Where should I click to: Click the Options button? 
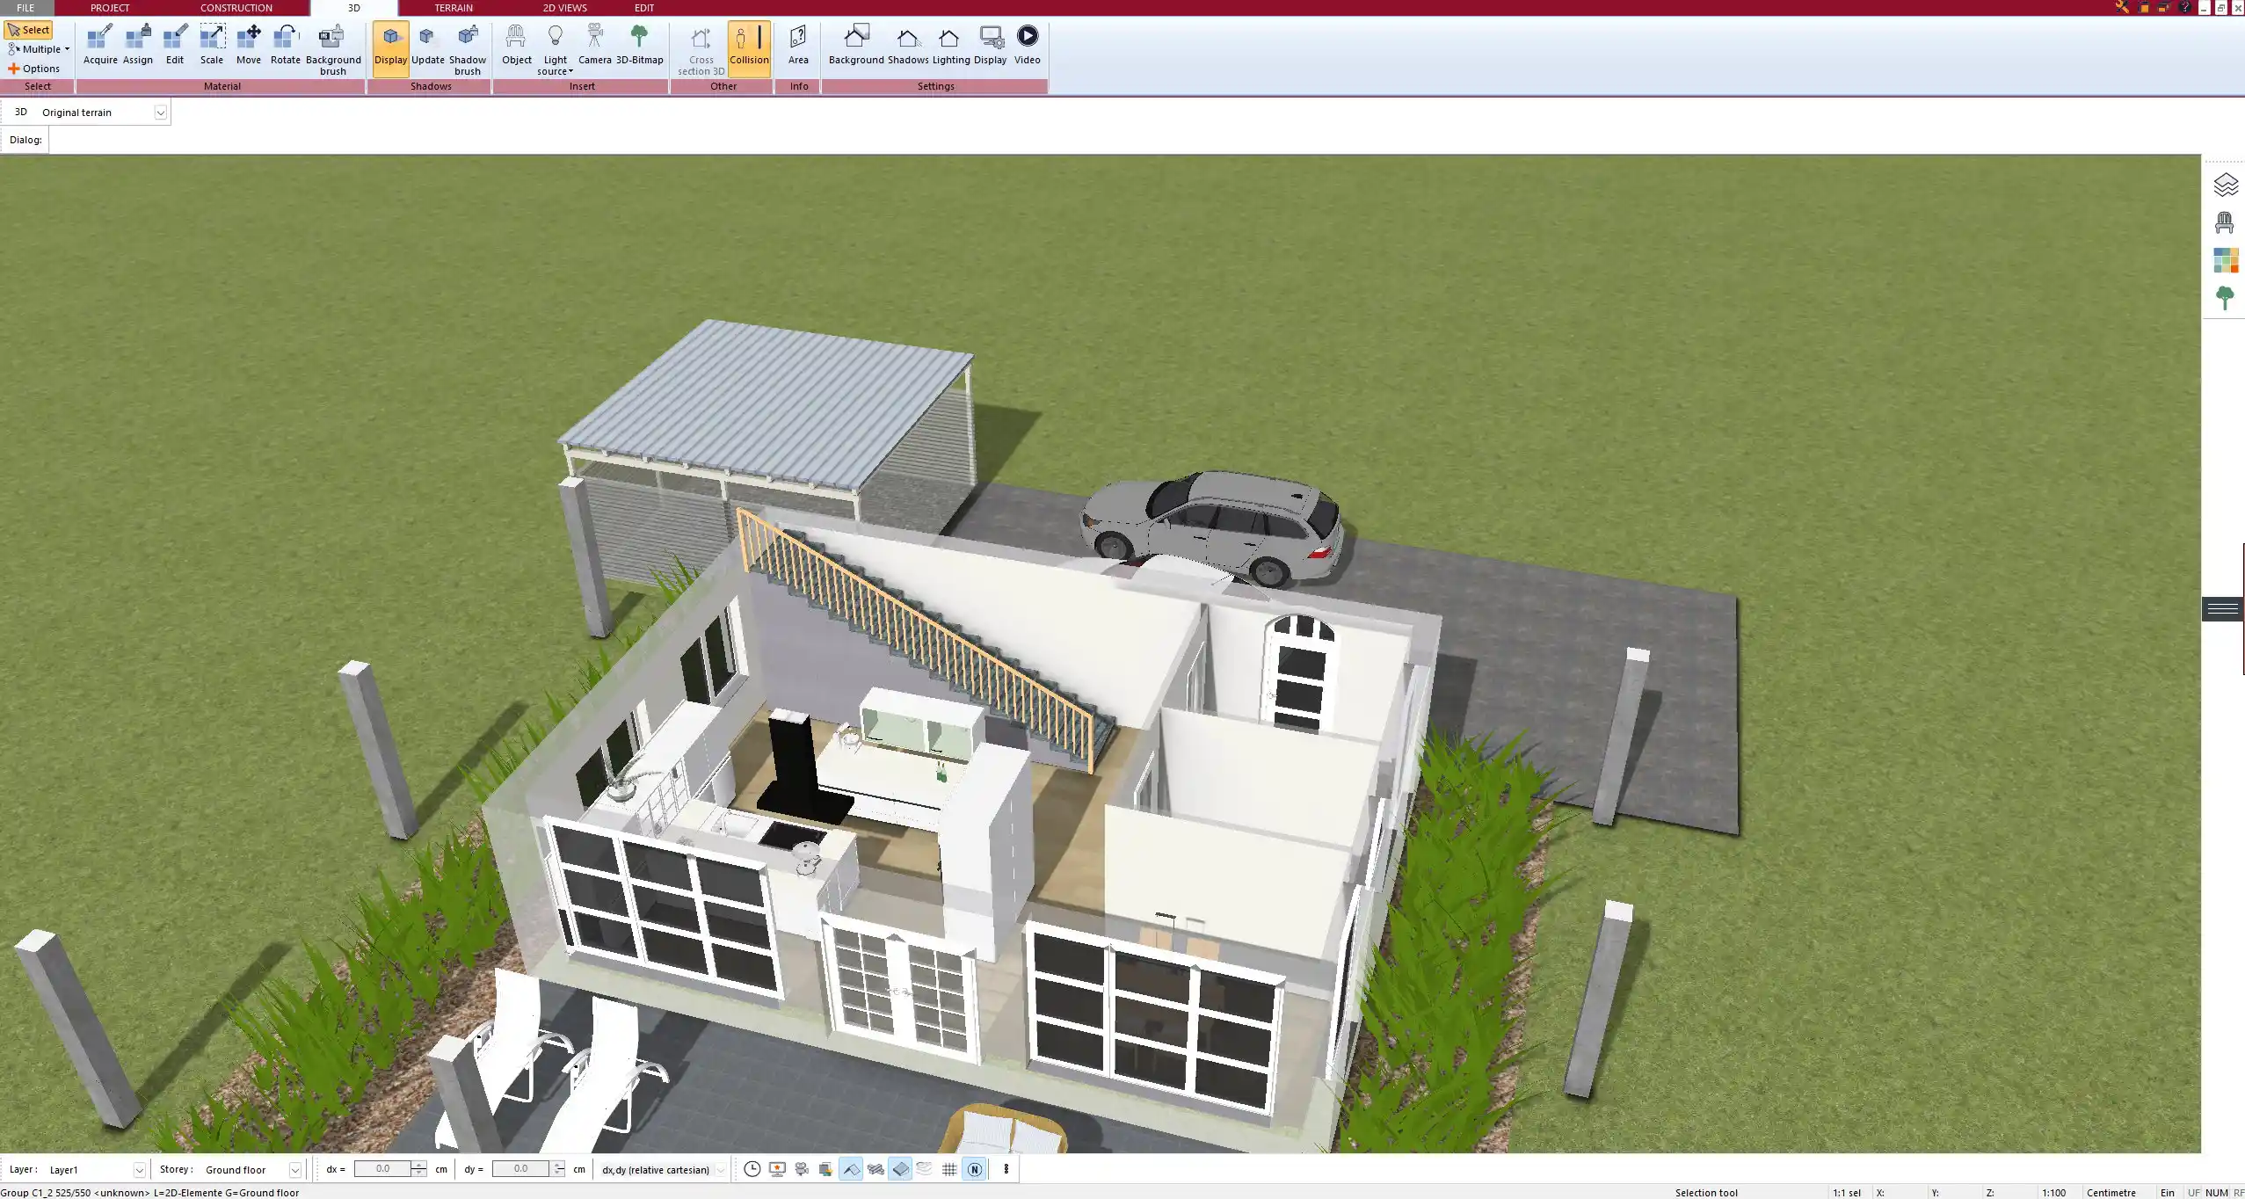[34, 69]
